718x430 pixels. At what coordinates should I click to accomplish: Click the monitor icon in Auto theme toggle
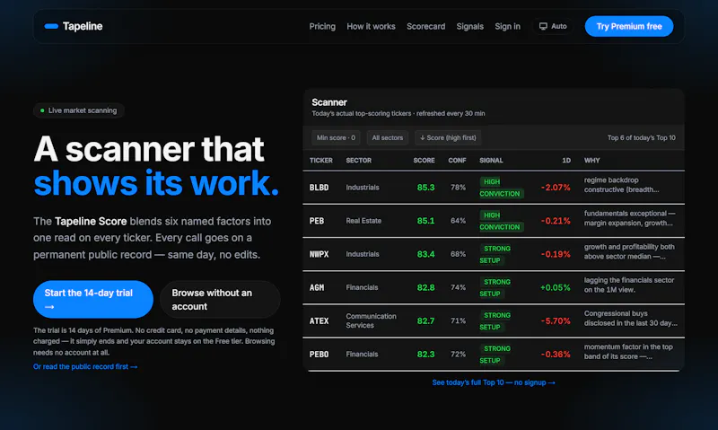click(x=543, y=26)
